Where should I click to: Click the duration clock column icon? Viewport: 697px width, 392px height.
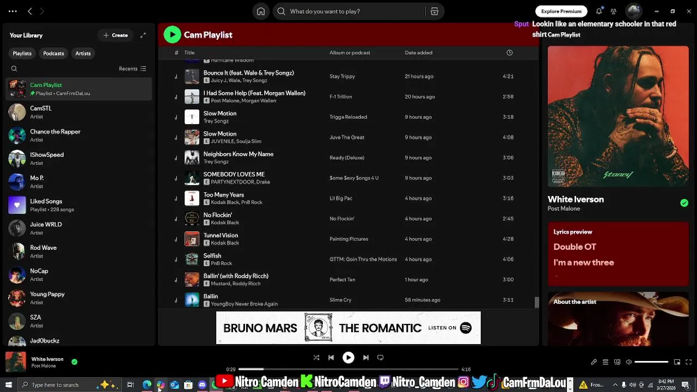[510, 53]
